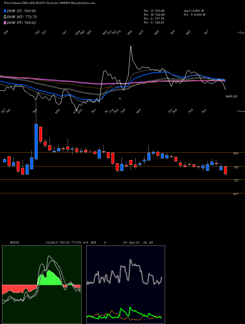Click the MACD '(12,26,9)' parameters text
This screenshot has width=245, height=324.
[x=52, y=243]
